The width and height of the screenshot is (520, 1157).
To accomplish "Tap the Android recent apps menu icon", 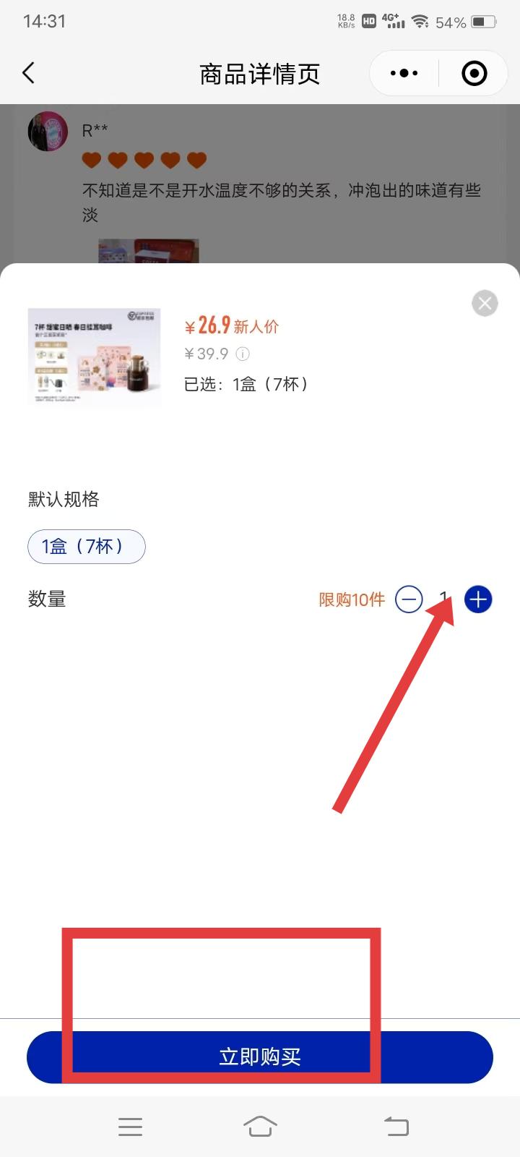I will click(x=130, y=1127).
